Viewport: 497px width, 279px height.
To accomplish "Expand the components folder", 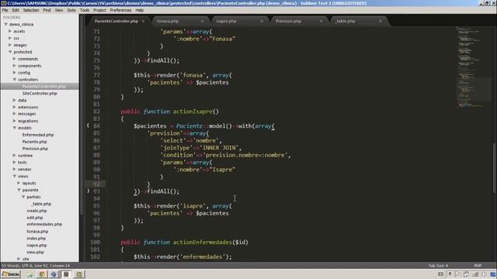I will 15,65.
